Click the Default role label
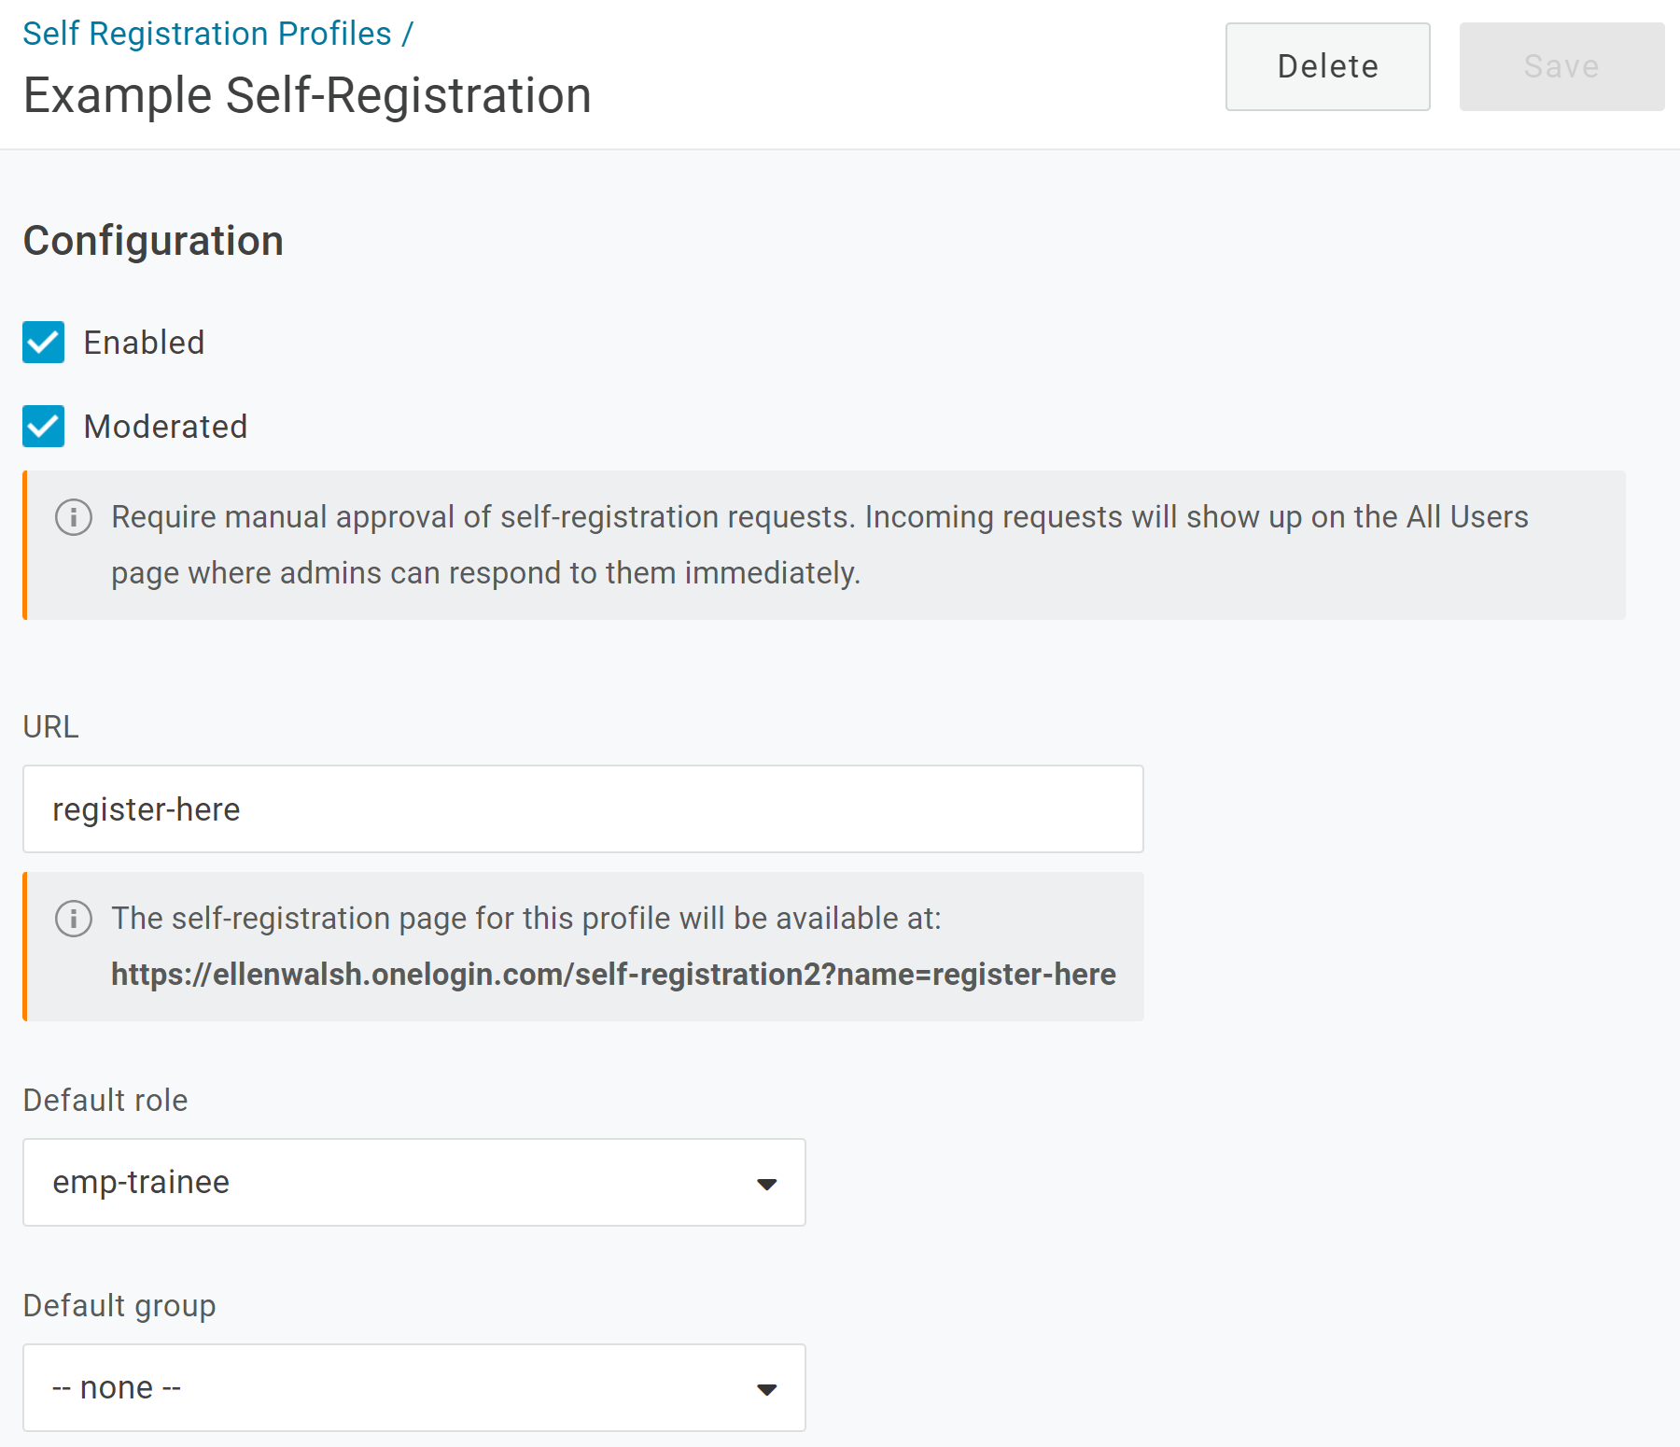This screenshot has width=1680, height=1447. tap(105, 1100)
